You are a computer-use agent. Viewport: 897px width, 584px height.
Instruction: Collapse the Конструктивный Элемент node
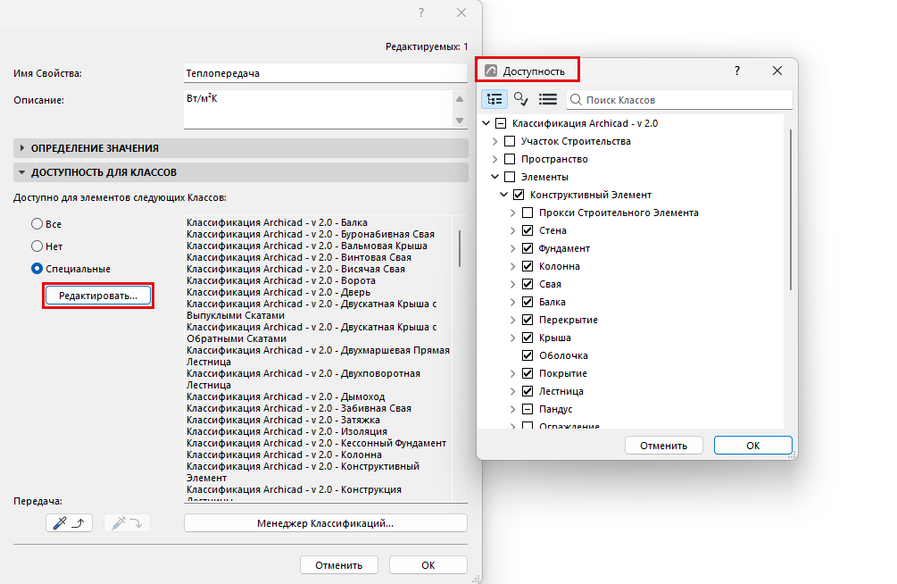504,195
